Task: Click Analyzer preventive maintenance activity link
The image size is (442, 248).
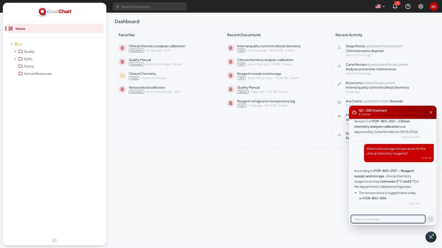Action: 371,69
